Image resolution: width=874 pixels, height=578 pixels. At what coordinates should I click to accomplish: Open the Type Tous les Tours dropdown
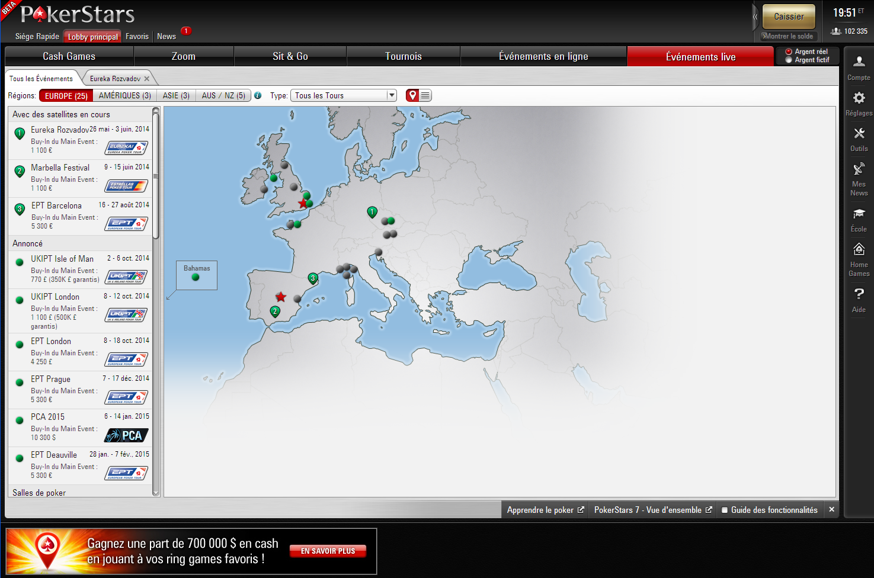pyautogui.click(x=343, y=95)
